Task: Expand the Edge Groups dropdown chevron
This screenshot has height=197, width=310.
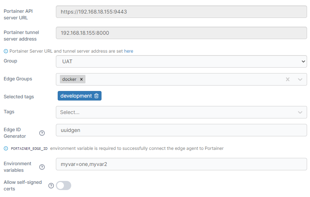Action: (300, 79)
